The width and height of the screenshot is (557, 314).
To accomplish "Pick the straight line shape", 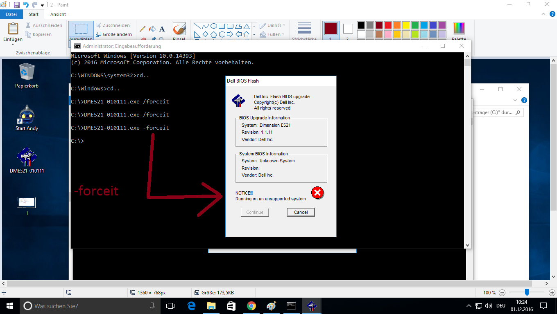I will click(x=197, y=25).
